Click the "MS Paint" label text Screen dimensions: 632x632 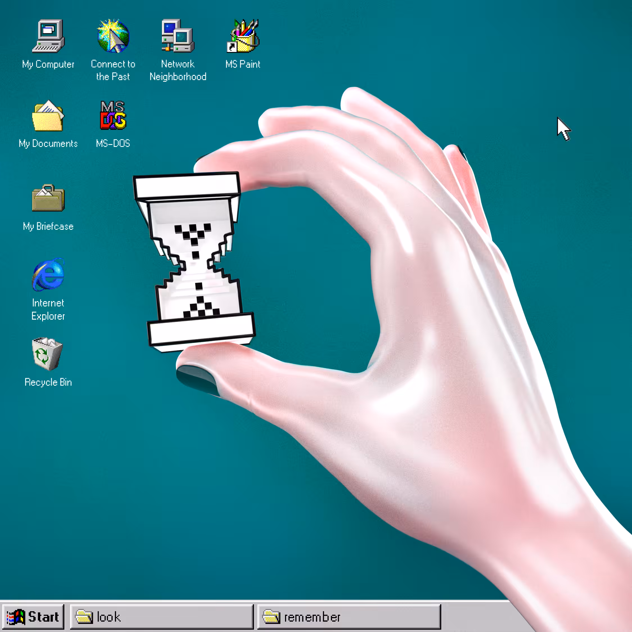(243, 64)
